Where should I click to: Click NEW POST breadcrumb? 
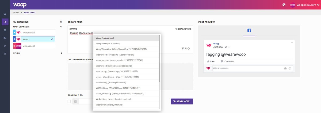[x=30, y=13]
